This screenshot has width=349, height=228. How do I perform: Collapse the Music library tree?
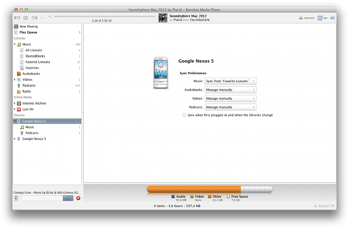tap(15, 44)
